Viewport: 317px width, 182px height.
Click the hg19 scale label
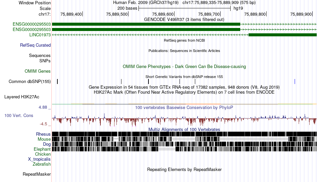click(238, 8)
